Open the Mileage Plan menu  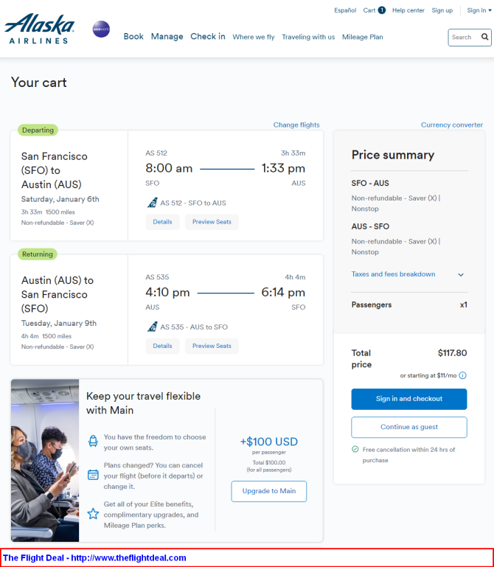[x=362, y=37]
